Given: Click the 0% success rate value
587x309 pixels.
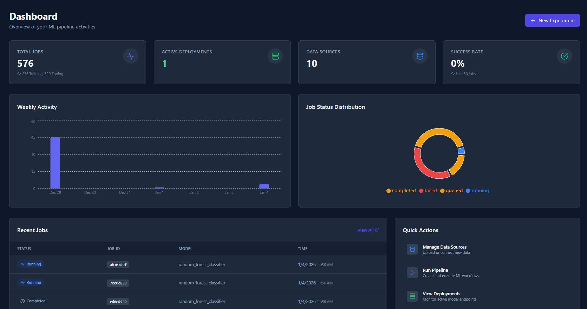Looking at the screenshot, I should pyautogui.click(x=458, y=64).
